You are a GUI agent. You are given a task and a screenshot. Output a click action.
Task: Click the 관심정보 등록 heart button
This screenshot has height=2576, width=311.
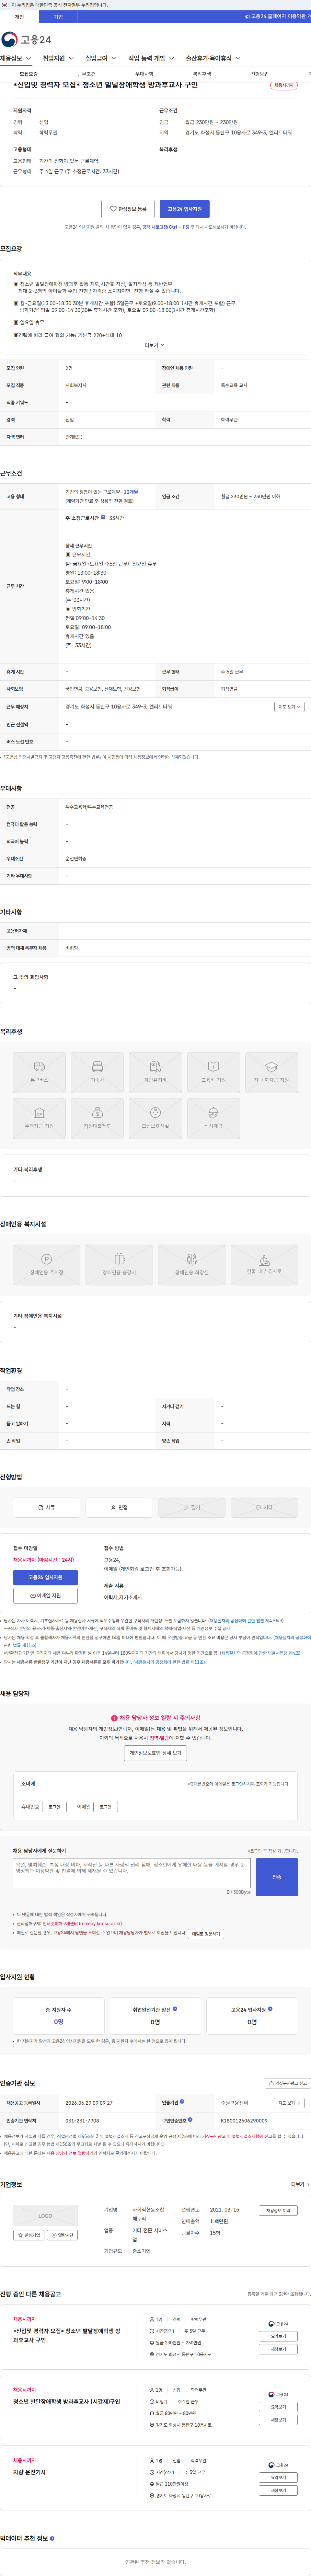(128, 209)
